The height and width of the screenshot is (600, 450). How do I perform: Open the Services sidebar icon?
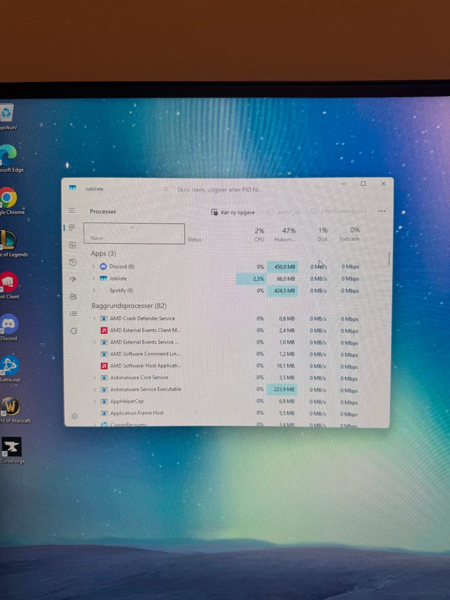click(x=74, y=331)
